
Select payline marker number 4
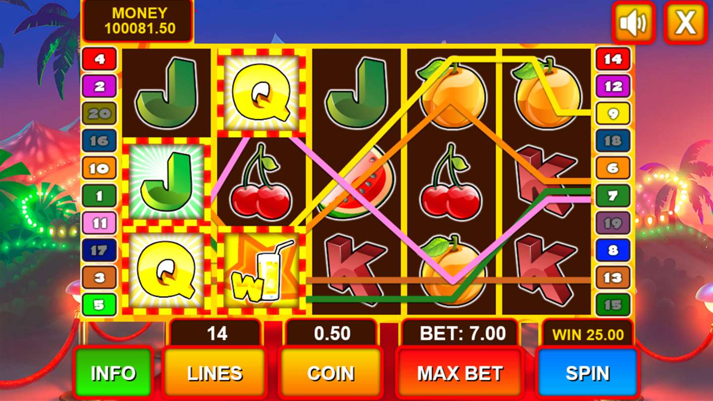tap(100, 59)
